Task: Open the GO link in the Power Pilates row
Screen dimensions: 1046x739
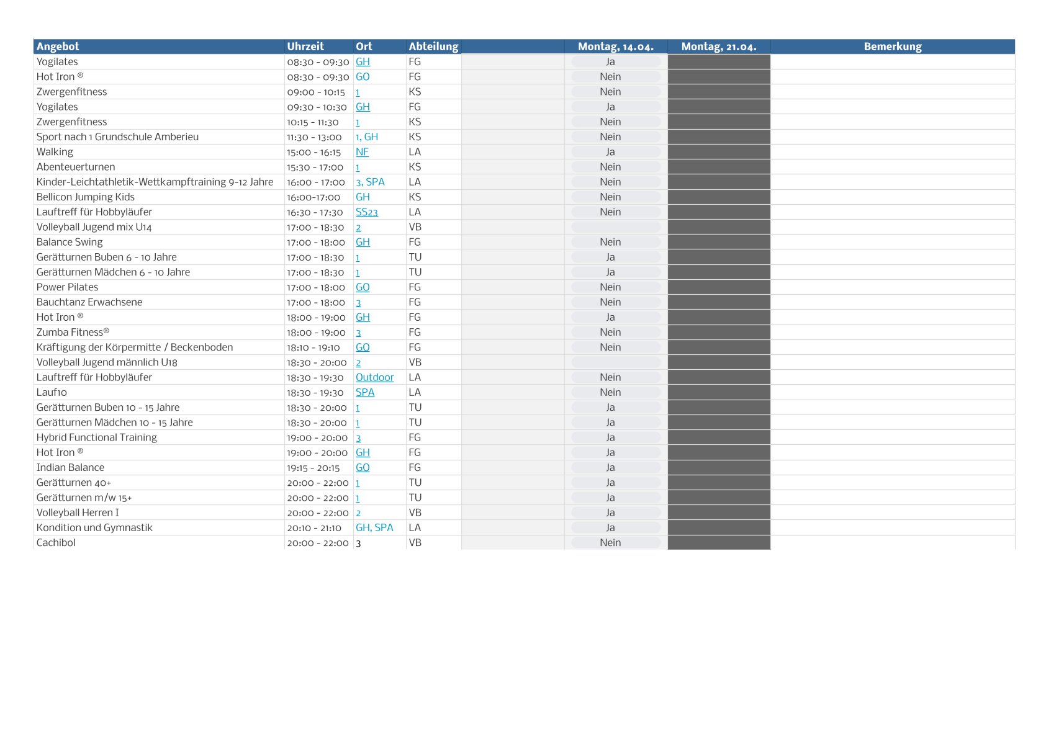Action: pos(363,287)
